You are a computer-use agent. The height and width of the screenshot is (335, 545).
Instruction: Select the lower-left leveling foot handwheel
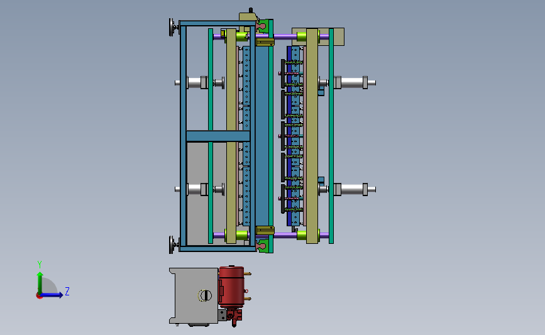point(172,244)
